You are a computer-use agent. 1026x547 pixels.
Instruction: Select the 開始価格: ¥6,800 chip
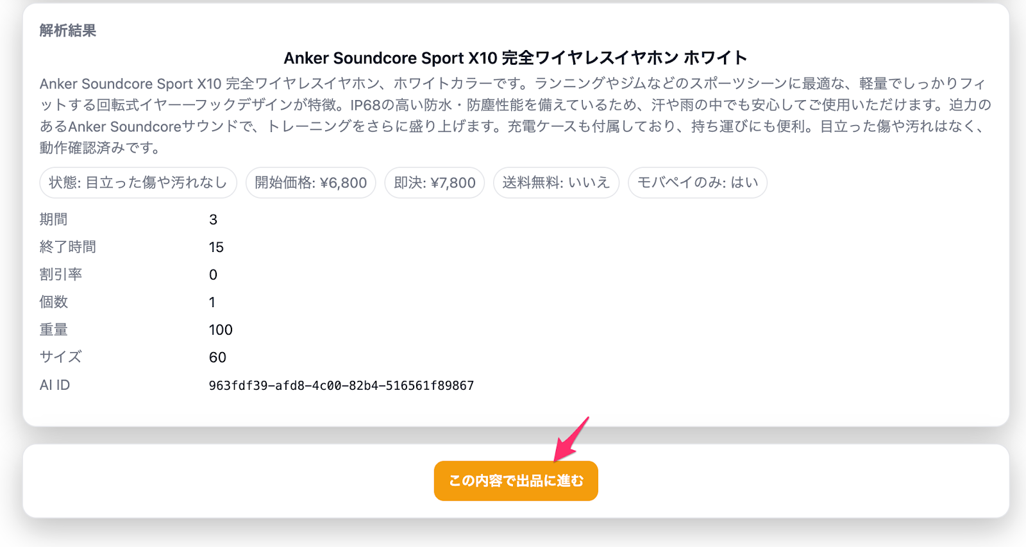pyautogui.click(x=310, y=183)
